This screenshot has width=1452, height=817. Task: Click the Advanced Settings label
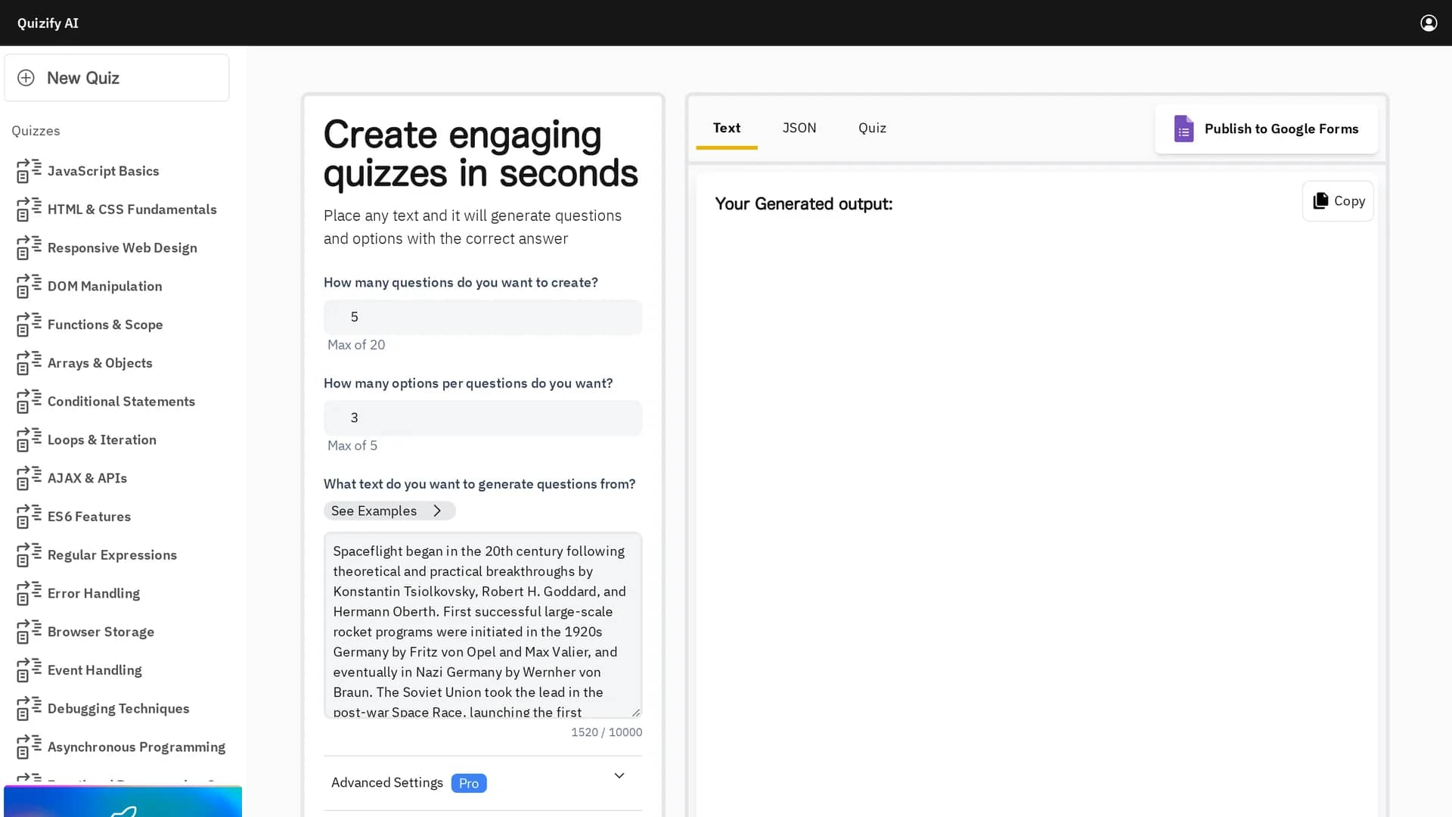tap(387, 783)
